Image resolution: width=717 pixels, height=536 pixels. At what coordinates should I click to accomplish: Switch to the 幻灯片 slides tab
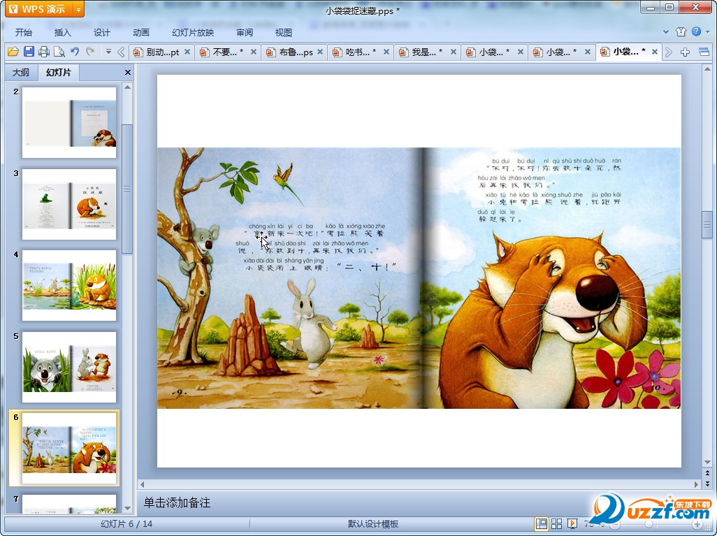pos(59,72)
